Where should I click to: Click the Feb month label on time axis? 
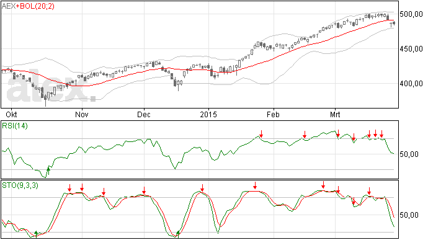(x=273, y=114)
